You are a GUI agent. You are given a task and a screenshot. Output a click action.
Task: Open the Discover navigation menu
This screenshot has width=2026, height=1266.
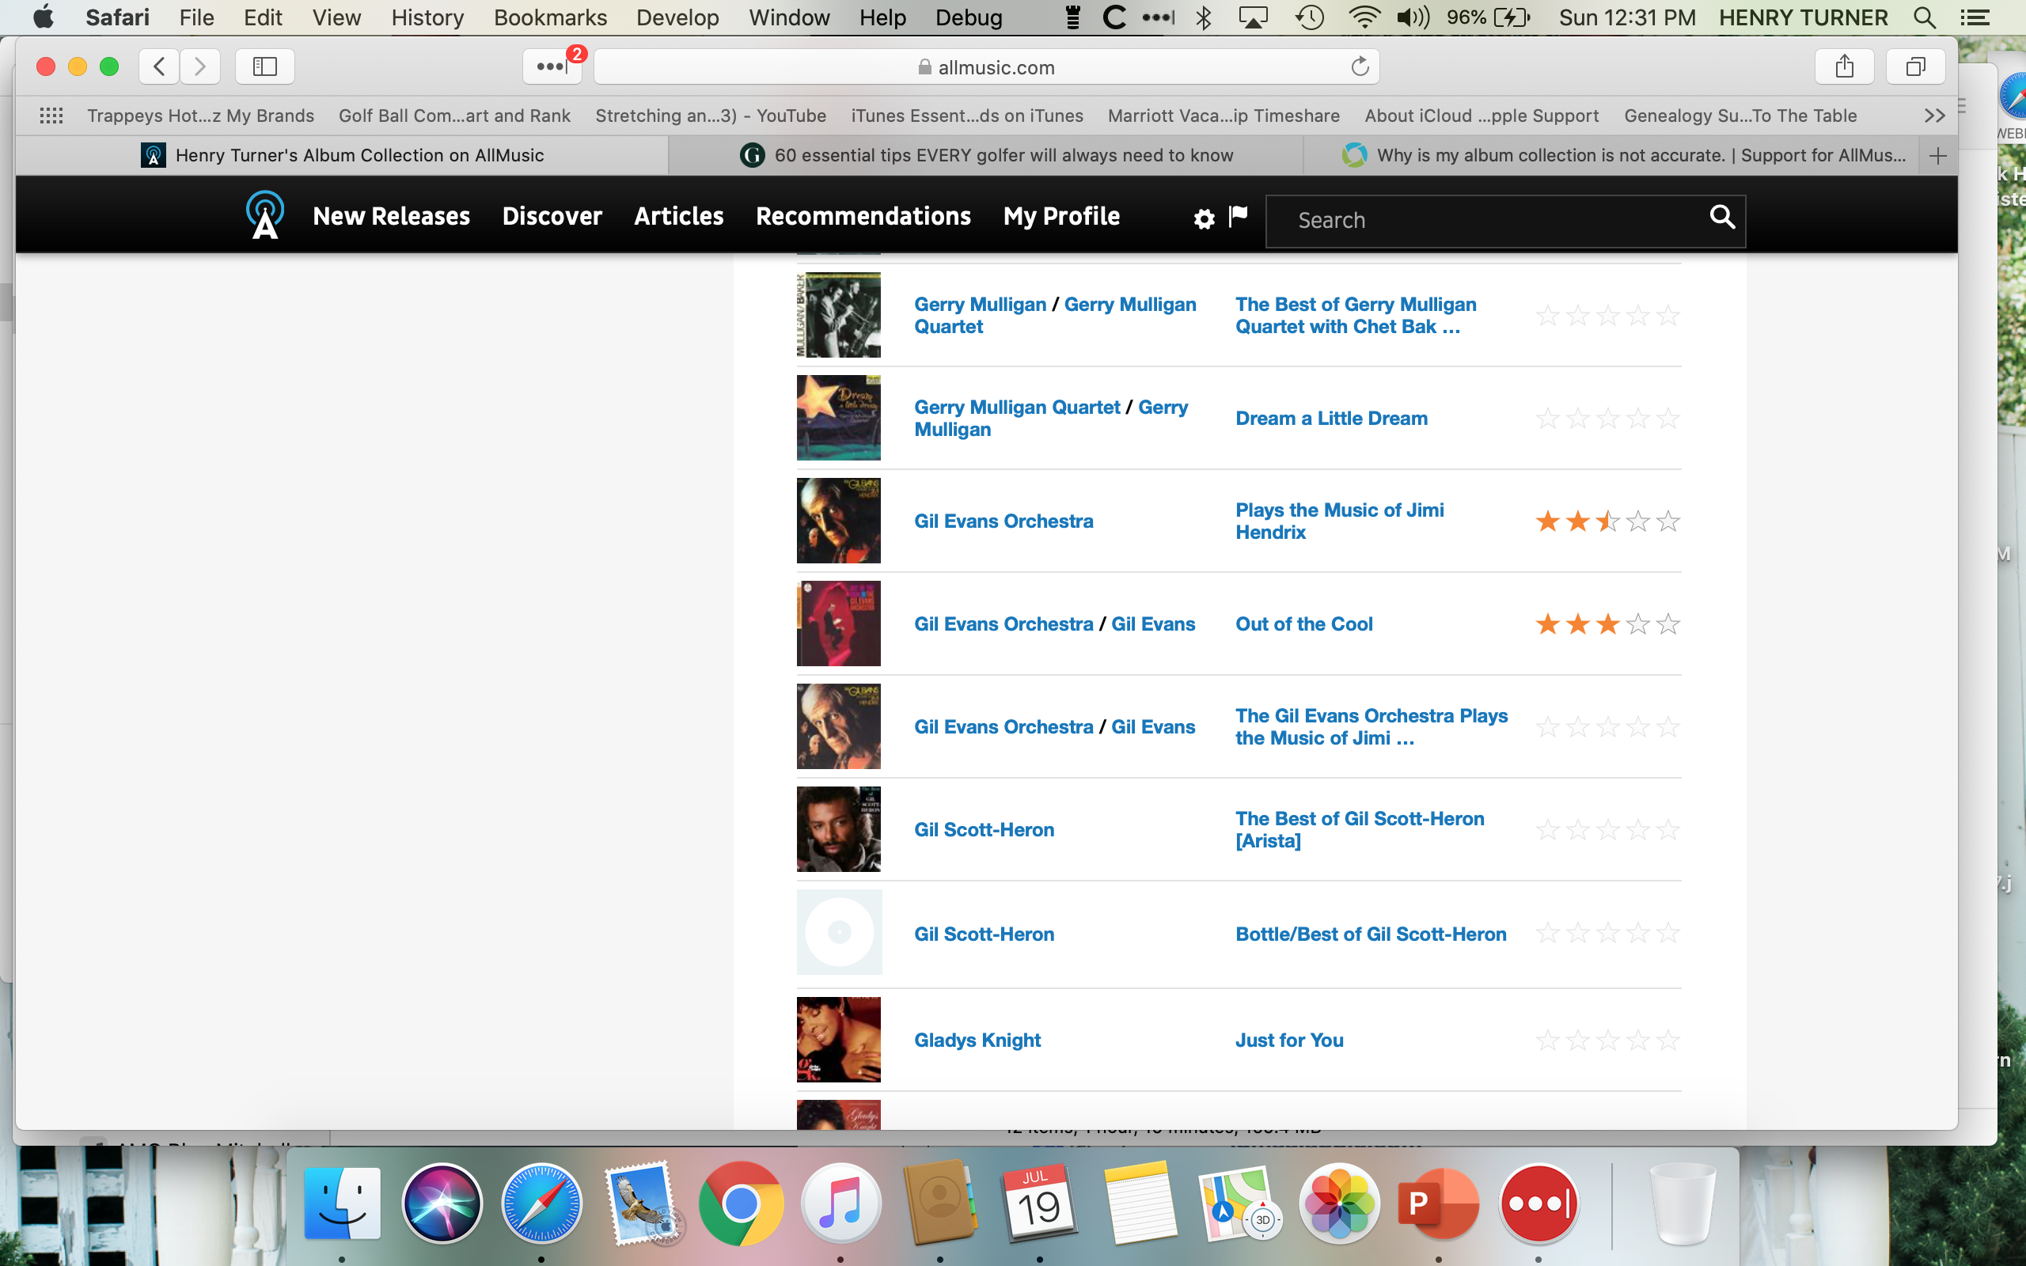tap(552, 216)
